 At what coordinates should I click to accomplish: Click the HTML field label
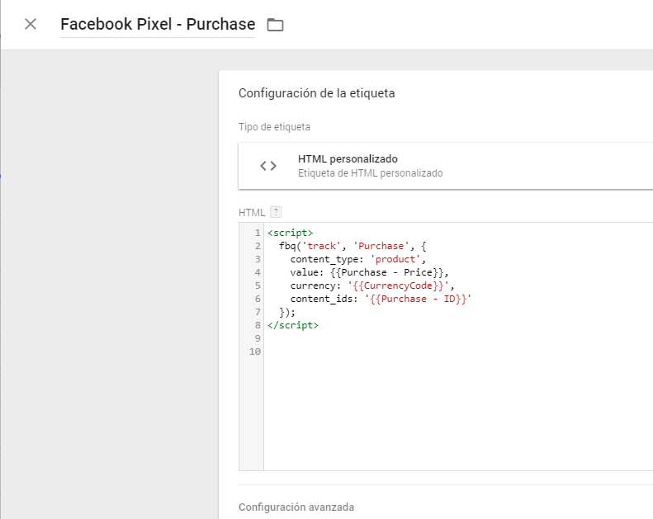pyautogui.click(x=252, y=213)
